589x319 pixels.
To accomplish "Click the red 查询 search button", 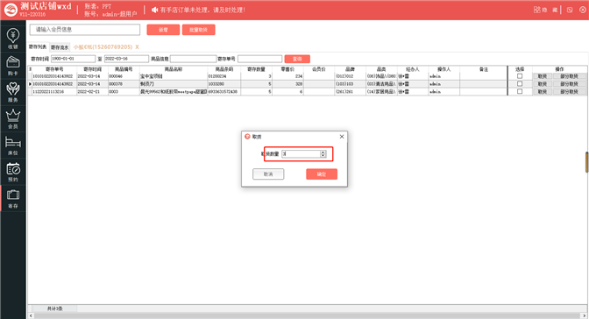I will tap(297, 59).
